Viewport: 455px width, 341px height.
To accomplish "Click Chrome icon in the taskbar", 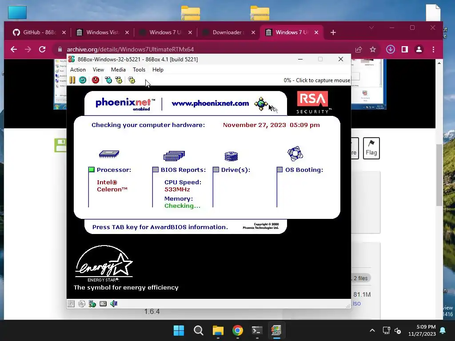I will (238, 330).
